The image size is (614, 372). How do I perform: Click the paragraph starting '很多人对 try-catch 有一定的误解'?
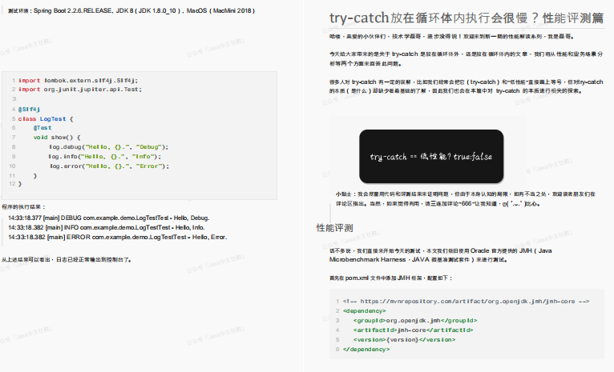(466, 86)
